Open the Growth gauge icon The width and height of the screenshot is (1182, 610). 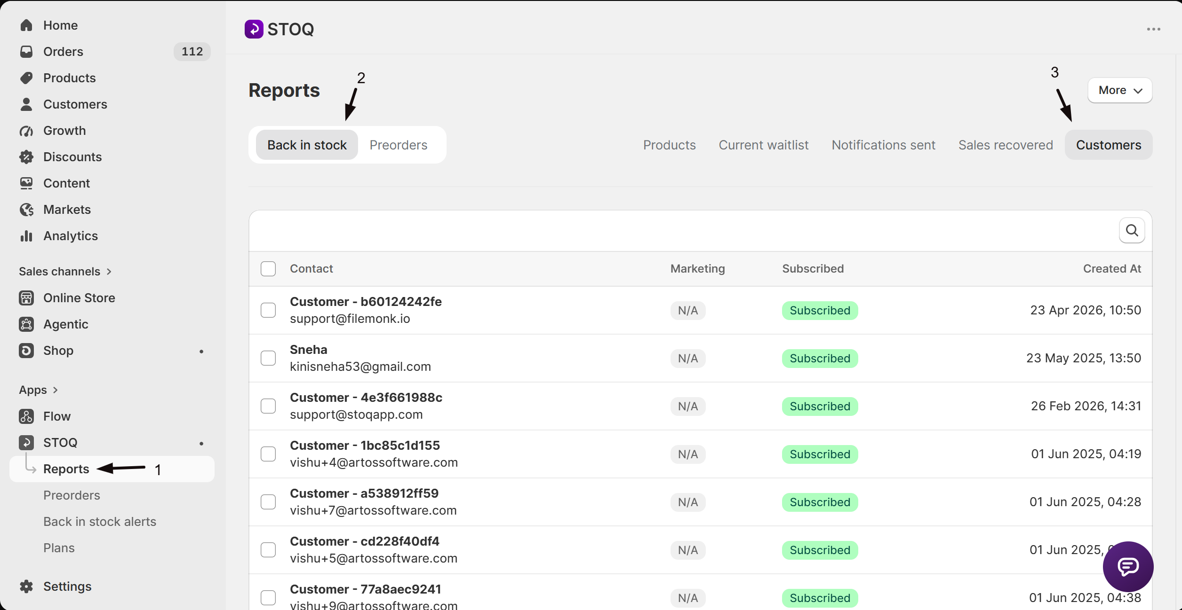26,131
